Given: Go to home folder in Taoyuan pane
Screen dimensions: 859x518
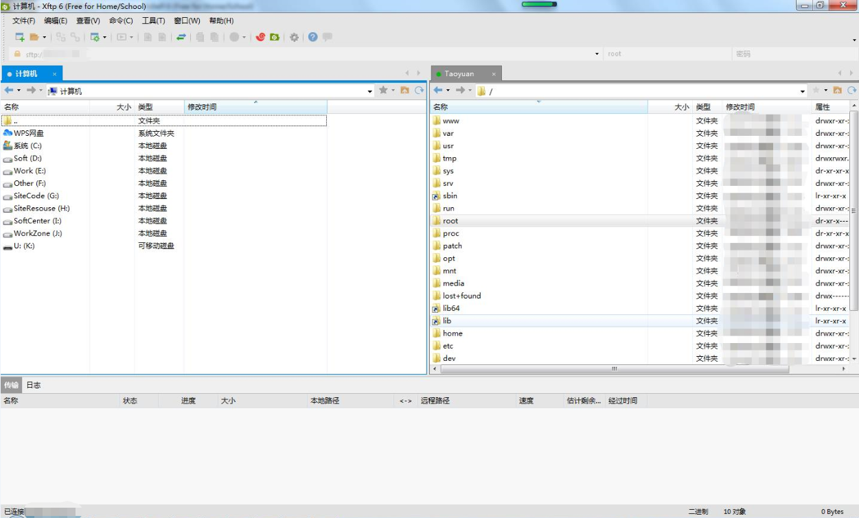Looking at the screenshot, I should click(838, 91).
